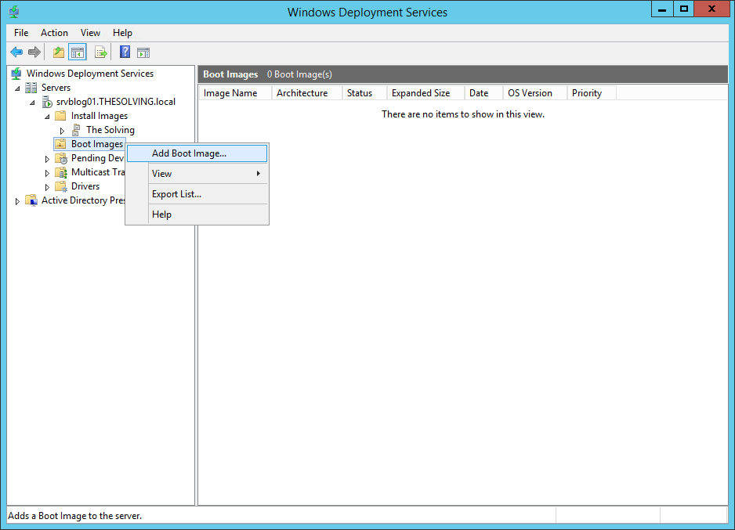Close the Windows Deployment Services window
This screenshot has width=735, height=530.
[711, 9]
